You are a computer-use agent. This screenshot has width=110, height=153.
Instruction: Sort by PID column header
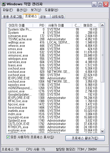[39, 25]
